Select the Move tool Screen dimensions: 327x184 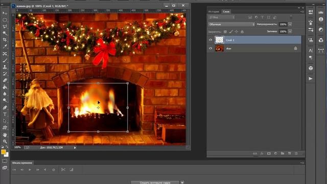pos(5,13)
